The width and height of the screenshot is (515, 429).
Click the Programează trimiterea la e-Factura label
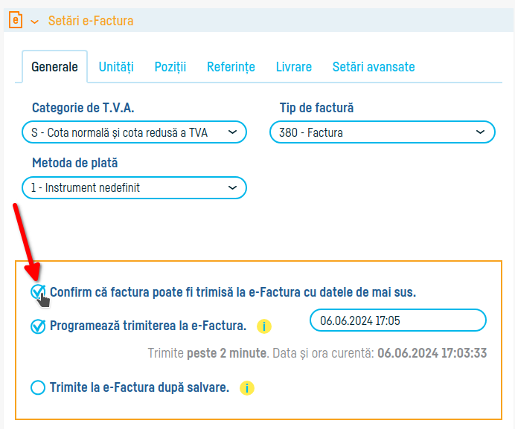pyautogui.click(x=147, y=326)
